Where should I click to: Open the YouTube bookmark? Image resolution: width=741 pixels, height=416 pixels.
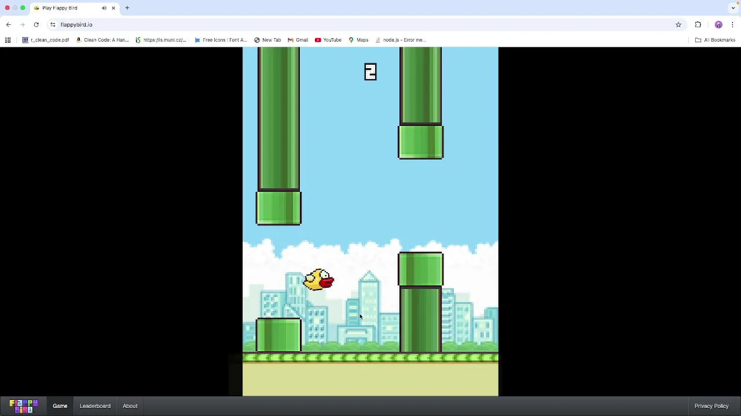coord(328,40)
